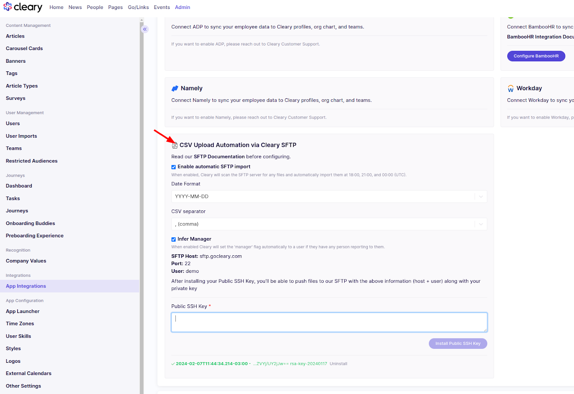Click the Workday card heading
The height and width of the screenshot is (394, 574).
529,89
